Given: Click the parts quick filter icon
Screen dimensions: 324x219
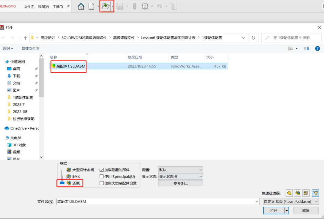Looking at the screenshot, I should 289,193.
